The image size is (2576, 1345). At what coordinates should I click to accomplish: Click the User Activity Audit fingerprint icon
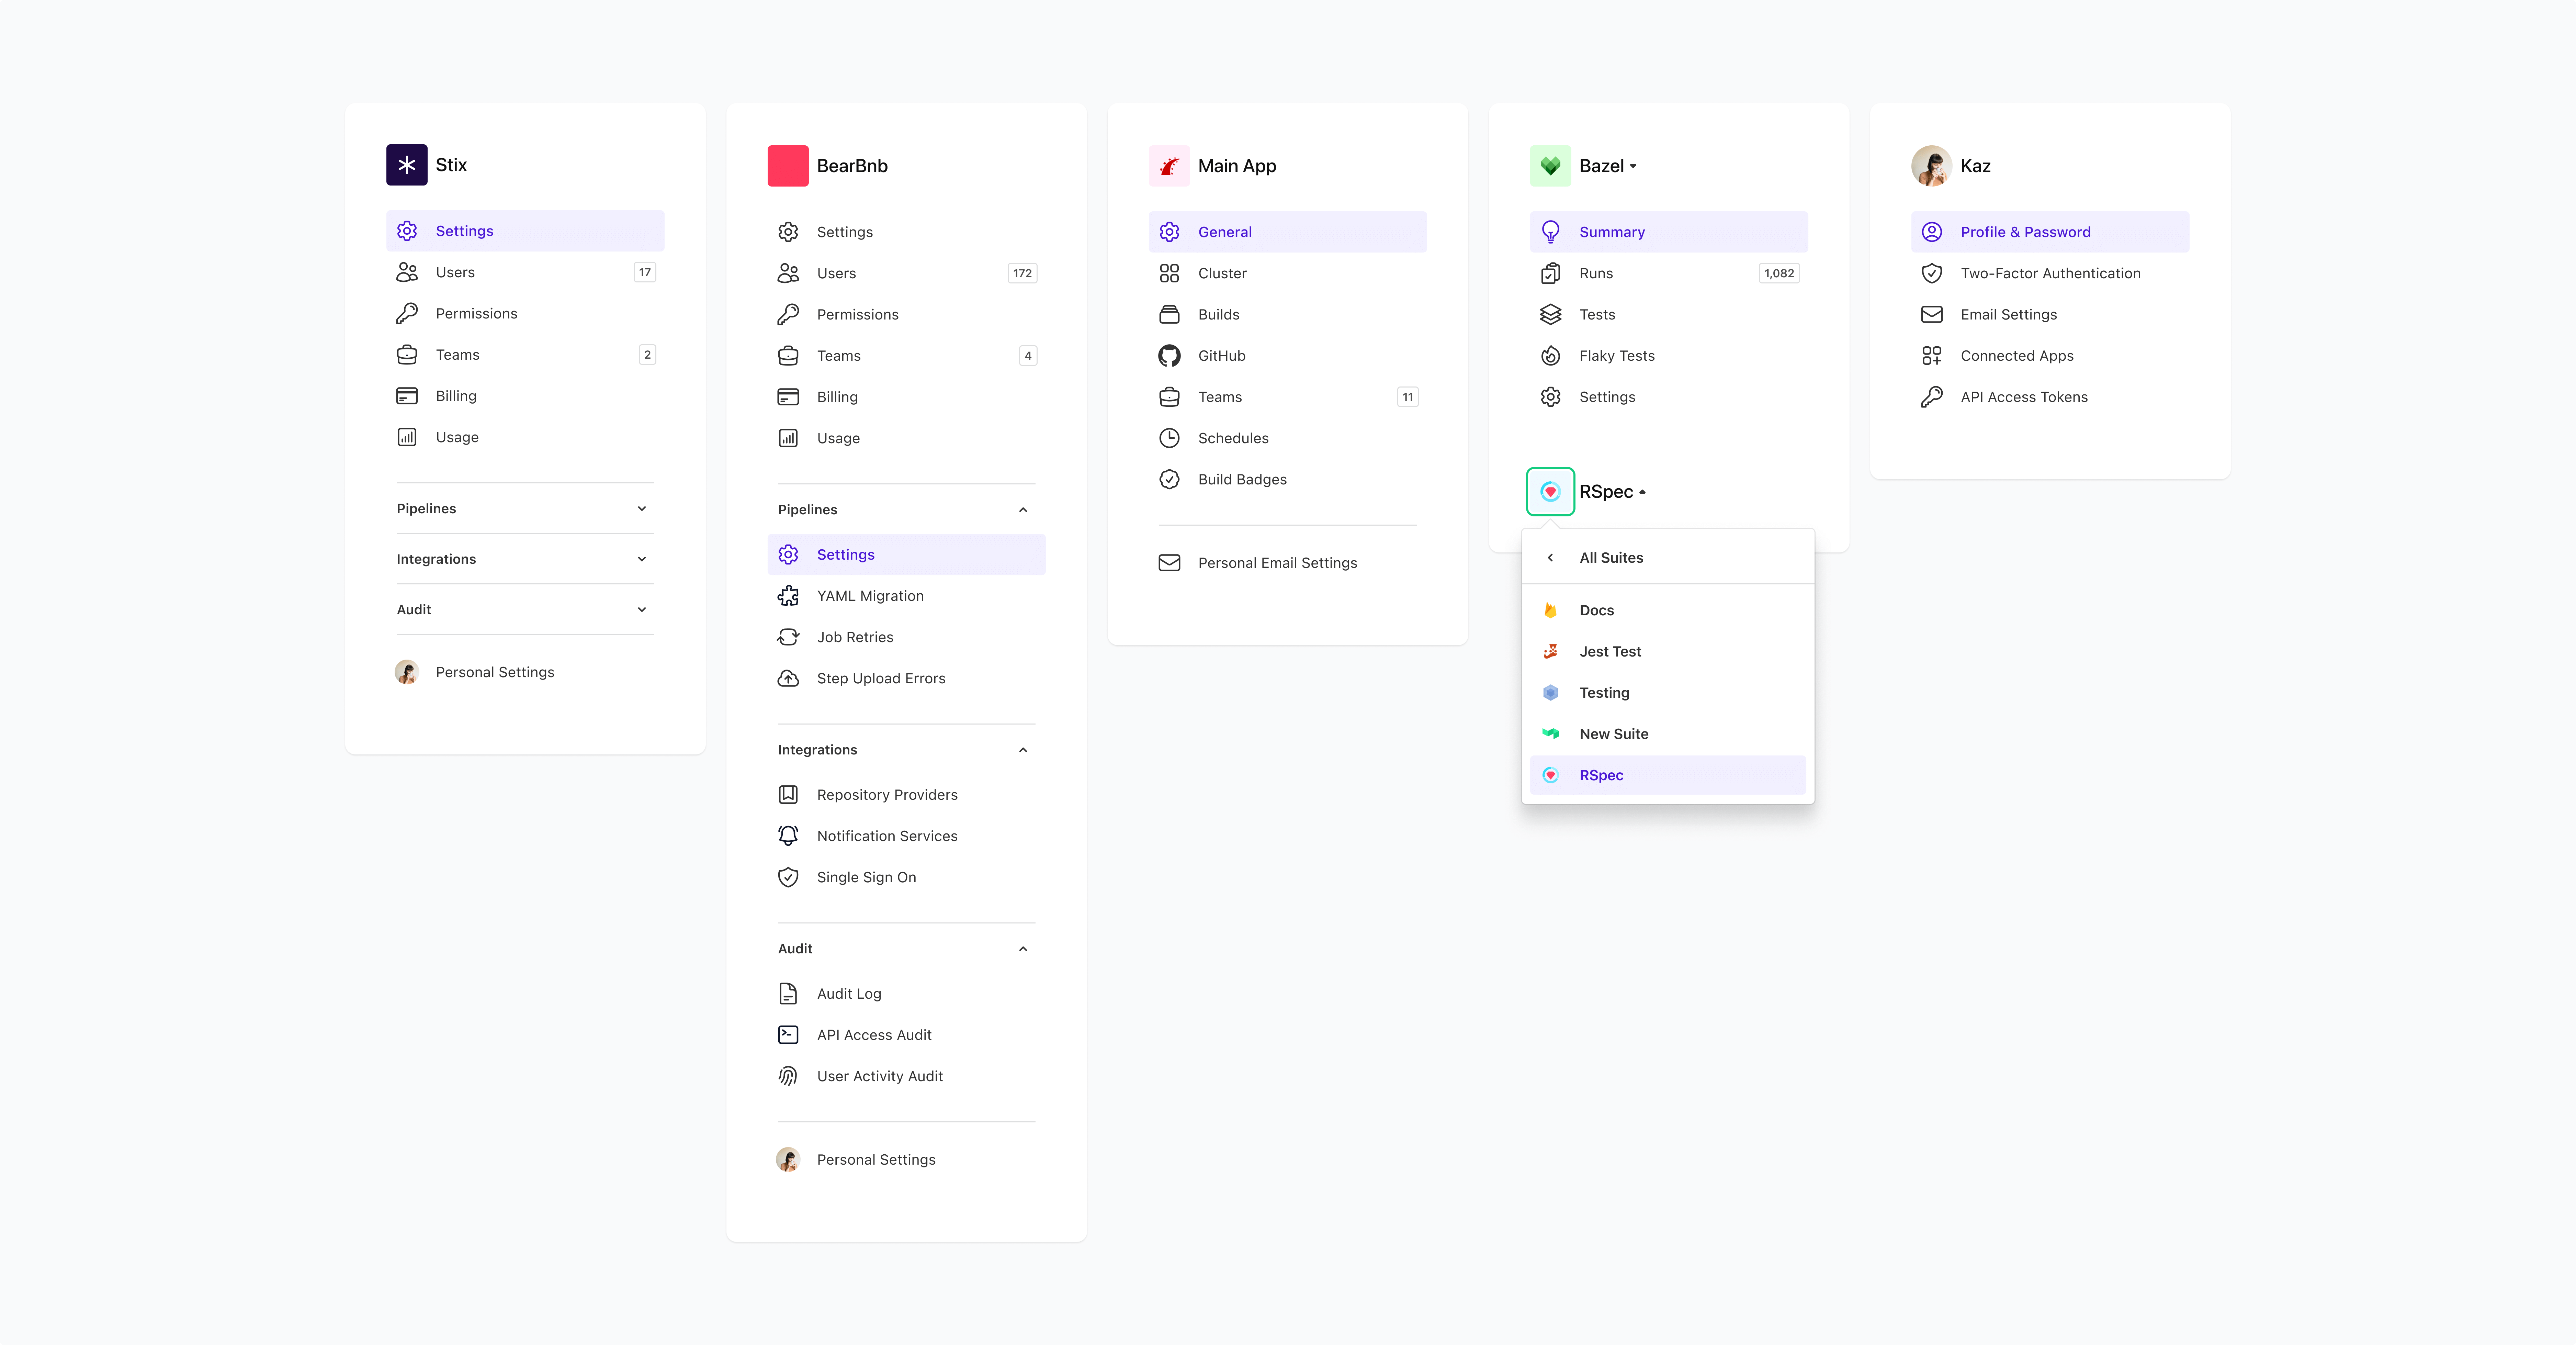(x=788, y=1076)
